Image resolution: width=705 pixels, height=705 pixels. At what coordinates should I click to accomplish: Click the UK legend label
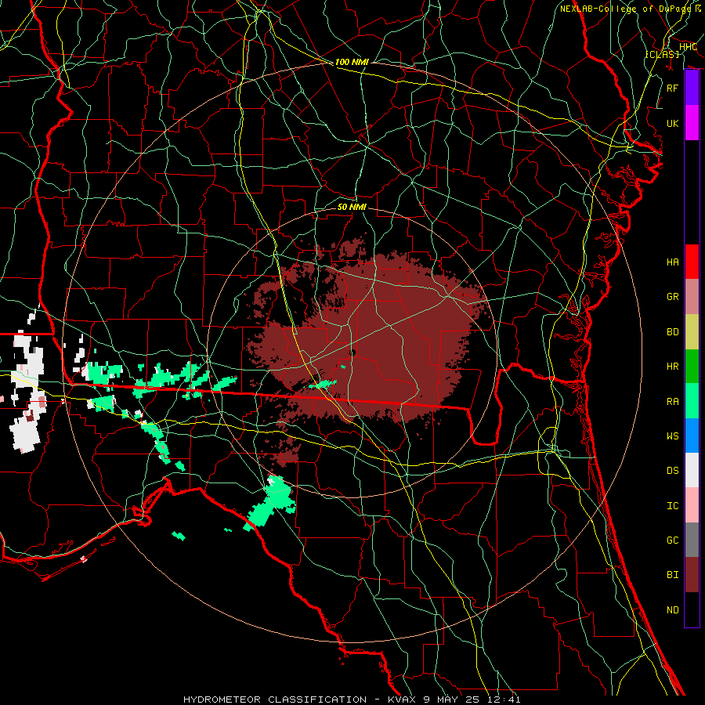pos(672,123)
